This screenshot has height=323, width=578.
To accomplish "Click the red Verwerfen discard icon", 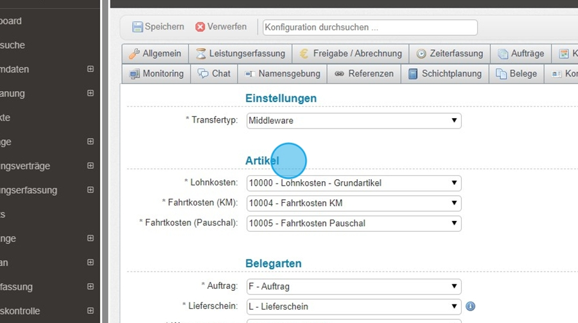I will point(200,27).
